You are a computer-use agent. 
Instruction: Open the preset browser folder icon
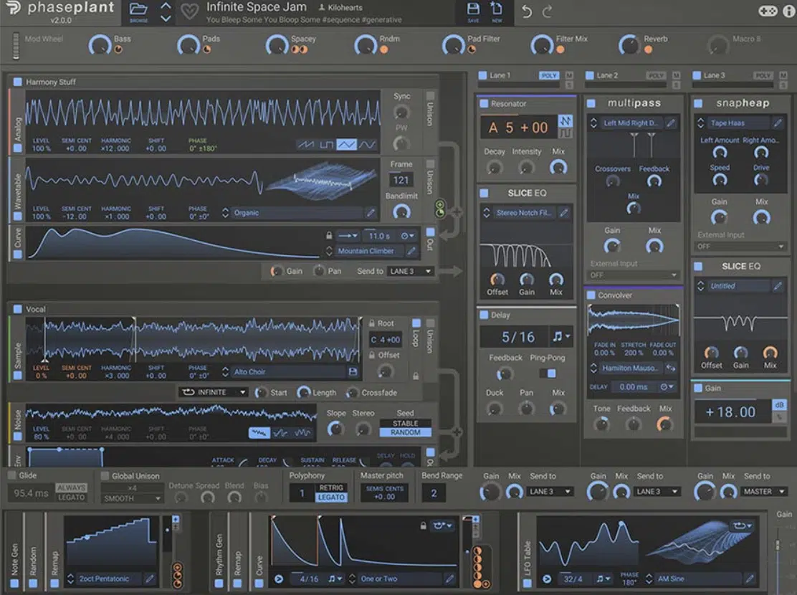click(138, 10)
